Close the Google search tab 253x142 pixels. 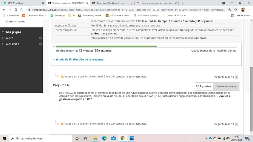(x=176, y=3)
